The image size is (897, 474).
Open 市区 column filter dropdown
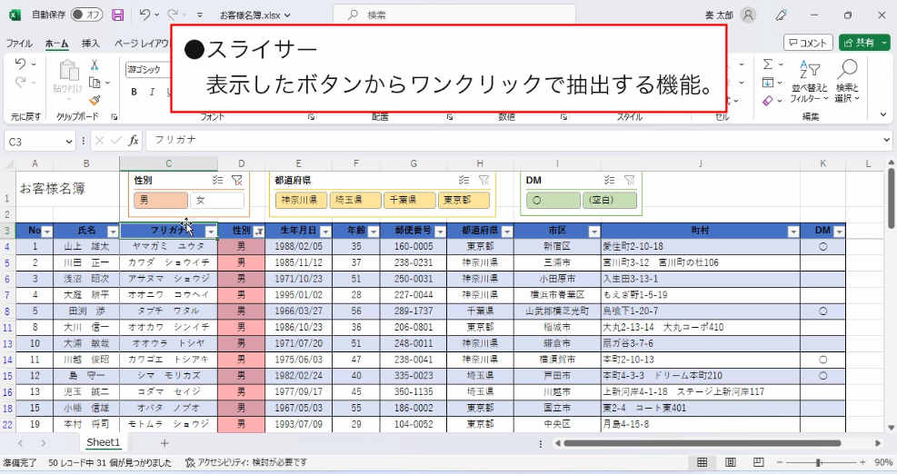click(x=594, y=232)
